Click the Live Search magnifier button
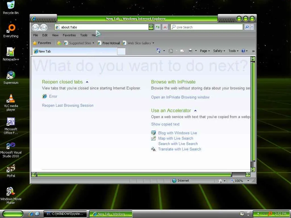 (247, 27)
